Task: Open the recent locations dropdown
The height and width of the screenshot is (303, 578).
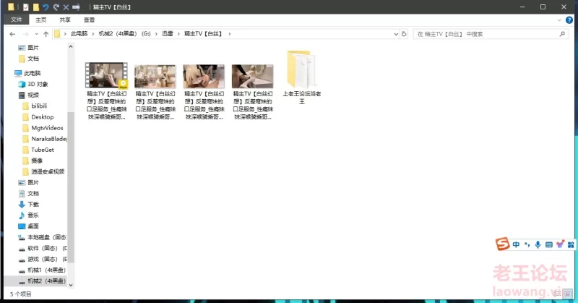Action: (36, 34)
